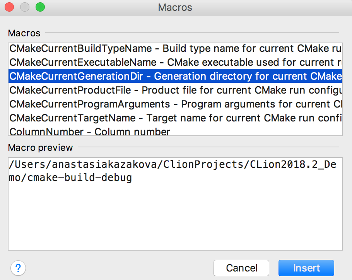Click the "Macro preview" section label
The height and width of the screenshot is (280, 352).
coord(40,147)
